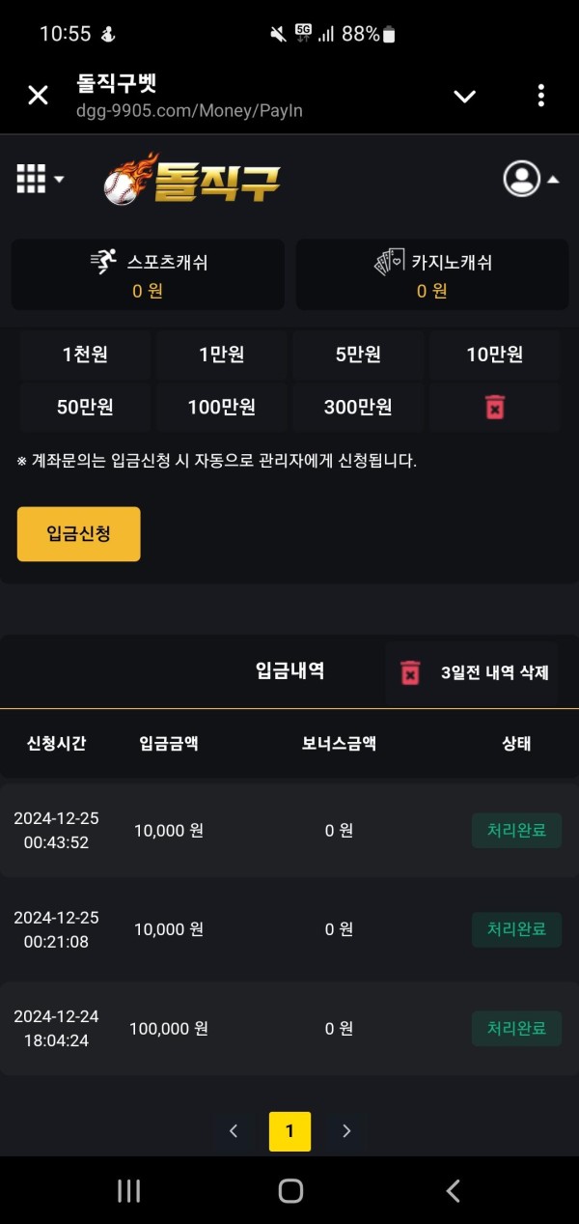Image resolution: width=579 pixels, height=1224 pixels.
Task: Tap the 스포츠캐쉬 running figure icon
Action: (103, 262)
